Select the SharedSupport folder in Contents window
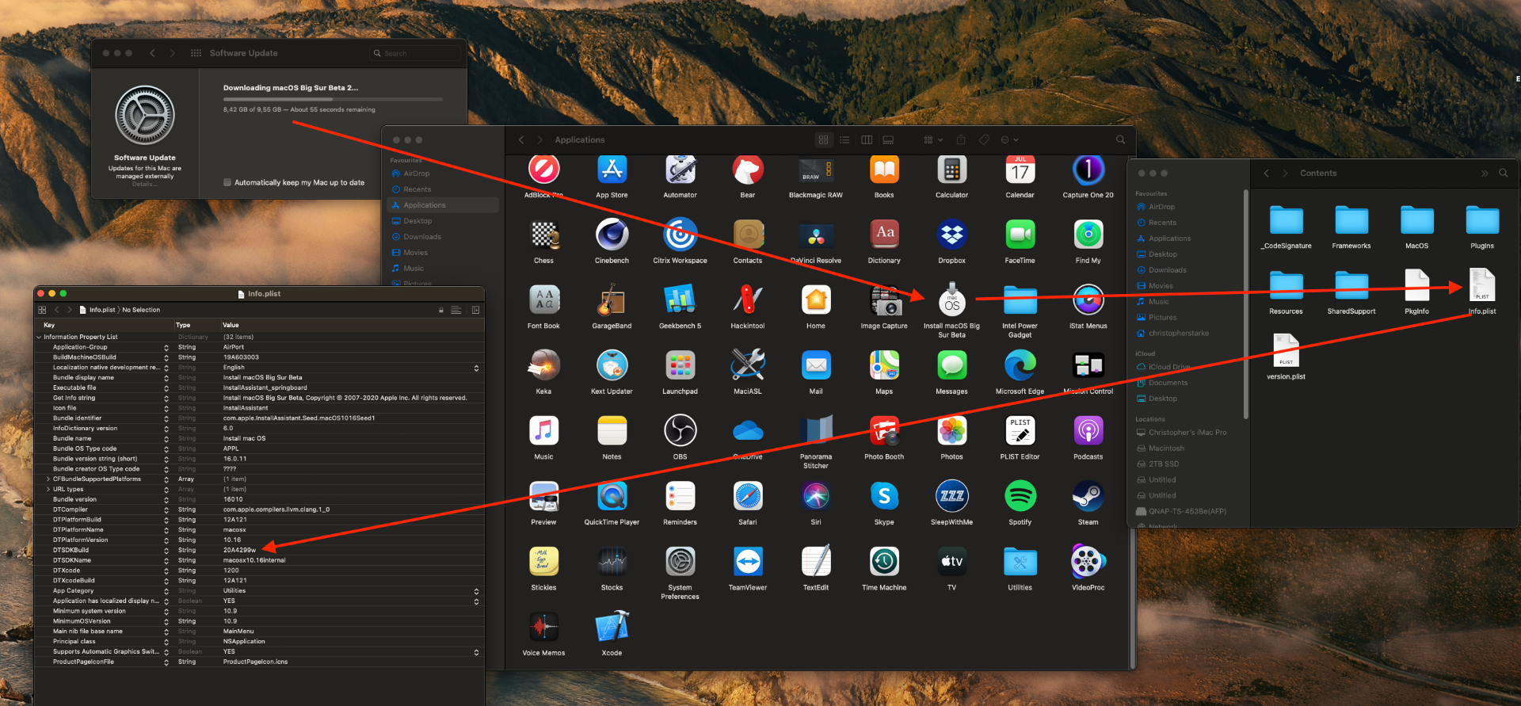The height and width of the screenshot is (706, 1521). click(x=1351, y=292)
